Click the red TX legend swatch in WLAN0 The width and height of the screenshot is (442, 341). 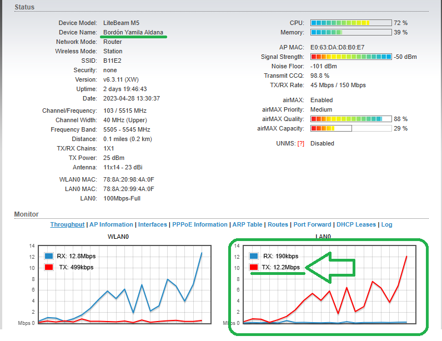[49, 267]
